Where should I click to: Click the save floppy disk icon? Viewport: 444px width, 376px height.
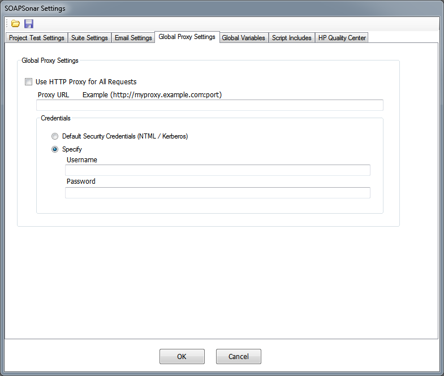[29, 24]
